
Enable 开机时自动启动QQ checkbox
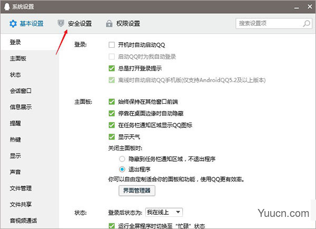[x=112, y=45]
